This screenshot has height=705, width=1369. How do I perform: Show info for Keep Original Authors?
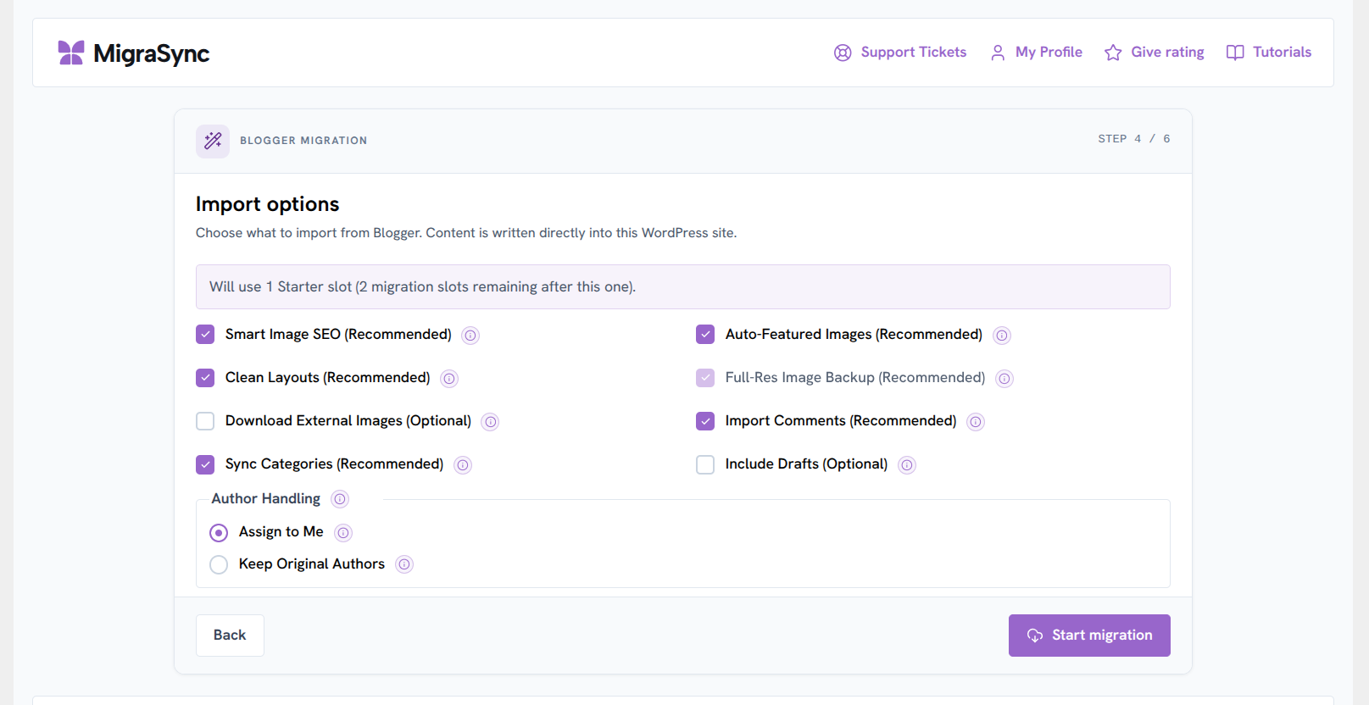404,564
